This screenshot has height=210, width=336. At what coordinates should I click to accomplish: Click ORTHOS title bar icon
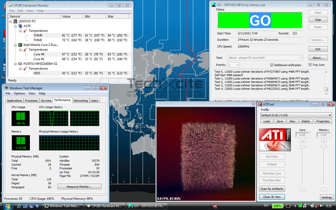coord(214,4)
